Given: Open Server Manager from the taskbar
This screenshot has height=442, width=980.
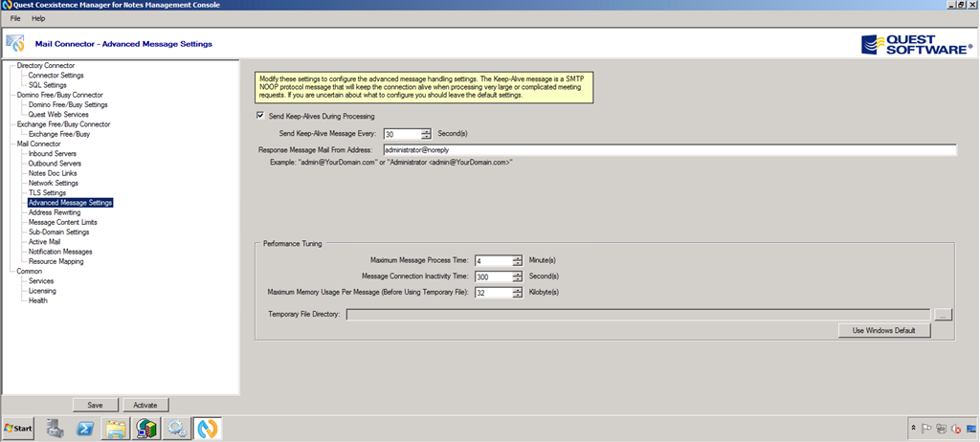Looking at the screenshot, I should point(56,429).
